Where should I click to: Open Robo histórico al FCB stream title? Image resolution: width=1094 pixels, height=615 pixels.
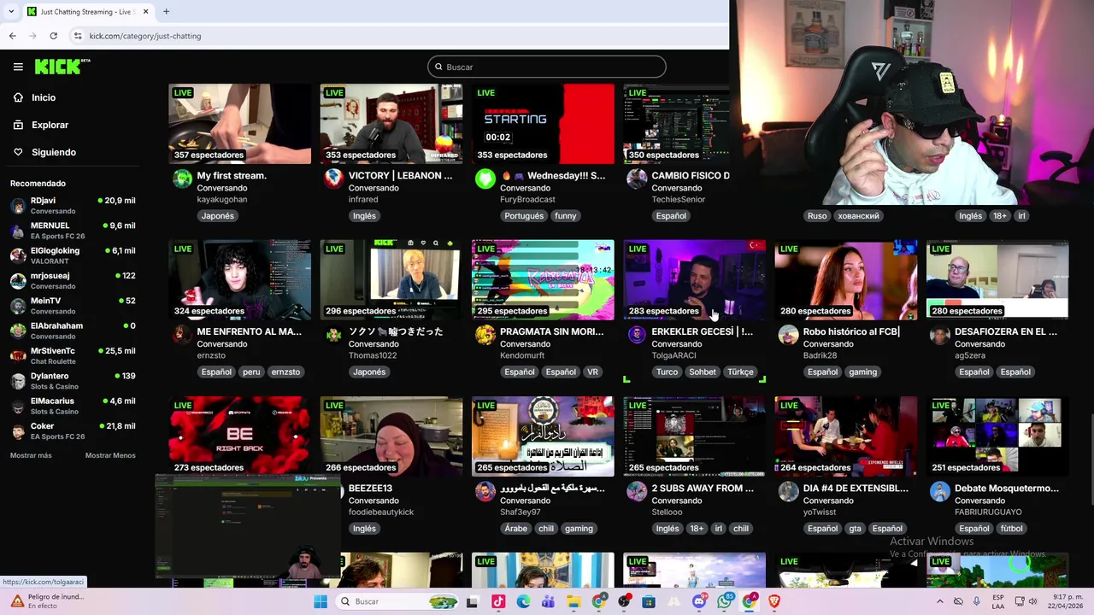point(851,331)
